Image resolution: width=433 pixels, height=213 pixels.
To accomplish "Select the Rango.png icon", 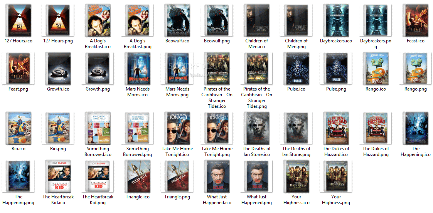I will point(416,69).
